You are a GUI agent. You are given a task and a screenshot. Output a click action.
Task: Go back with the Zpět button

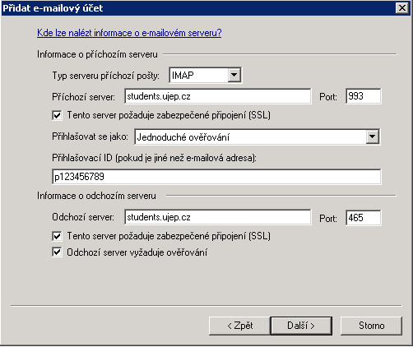tap(239, 326)
